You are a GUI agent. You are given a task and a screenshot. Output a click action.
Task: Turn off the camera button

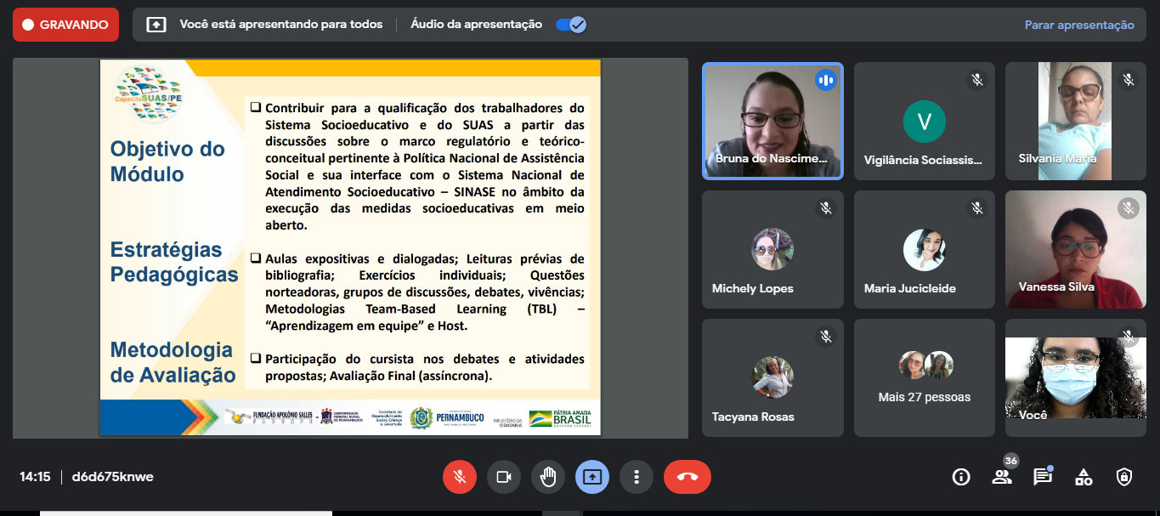tap(504, 477)
